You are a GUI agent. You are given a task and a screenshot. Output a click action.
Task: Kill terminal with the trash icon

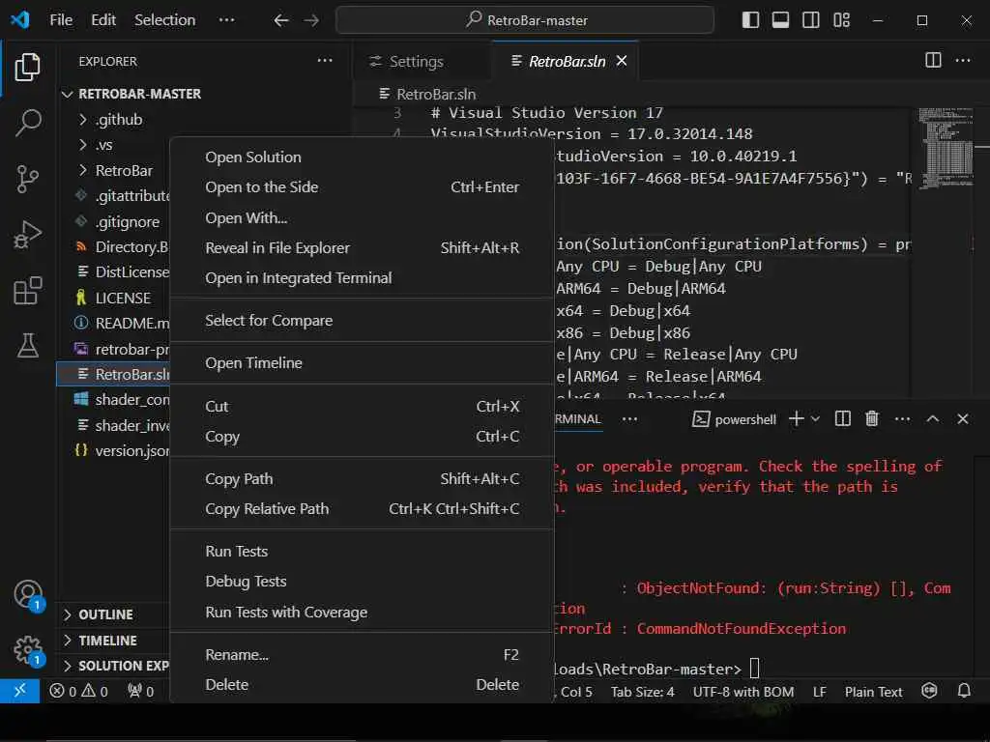(x=872, y=419)
